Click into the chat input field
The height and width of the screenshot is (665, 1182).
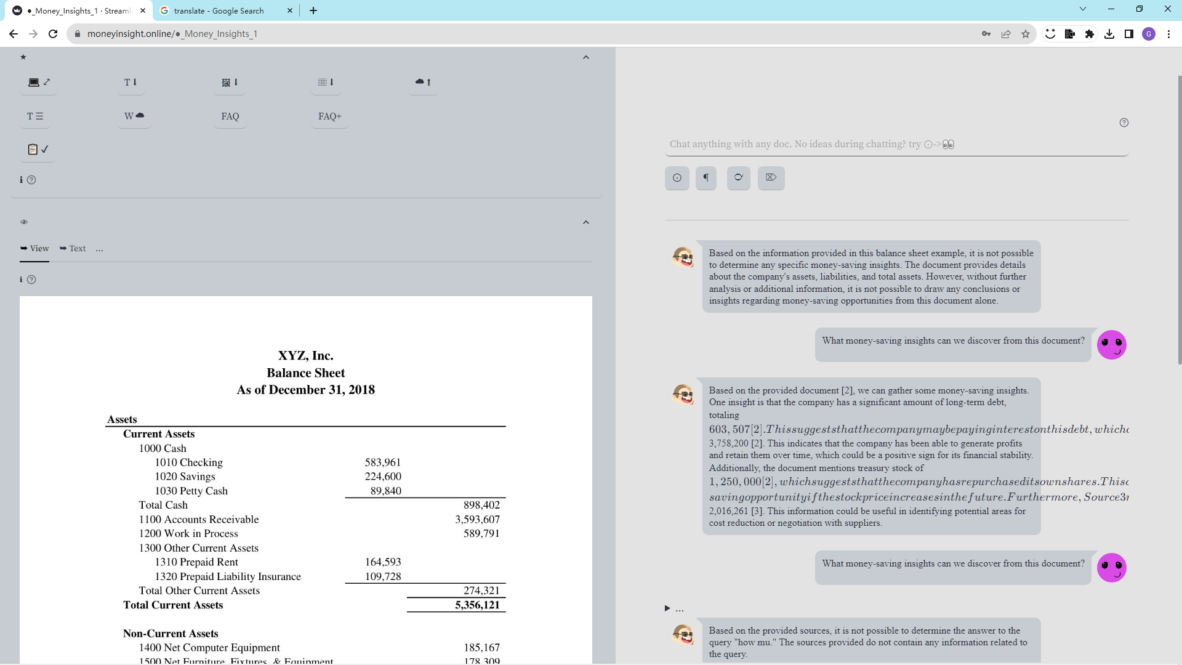coord(896,144)
